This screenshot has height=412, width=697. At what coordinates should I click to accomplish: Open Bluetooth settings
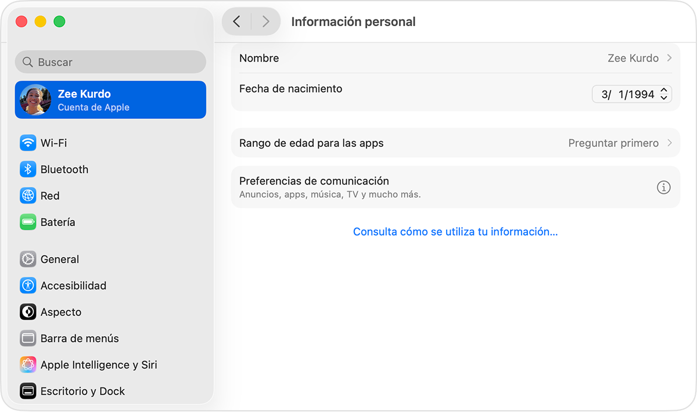pos(64,169)
